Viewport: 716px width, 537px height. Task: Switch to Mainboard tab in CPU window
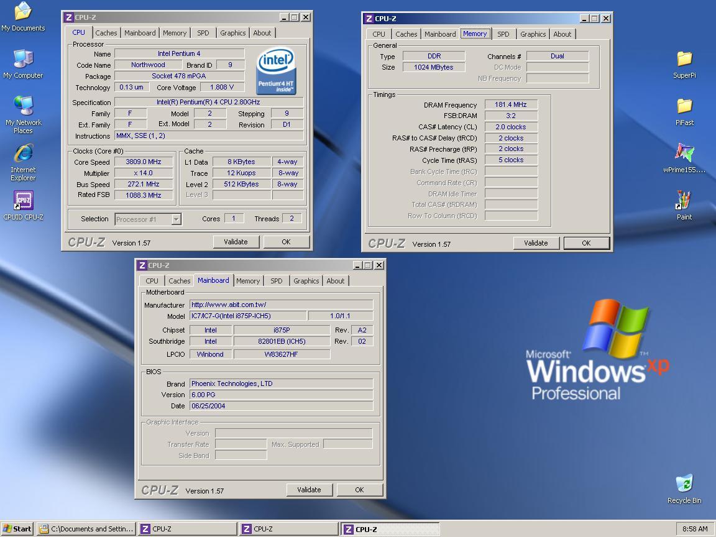tap(140, 33)
